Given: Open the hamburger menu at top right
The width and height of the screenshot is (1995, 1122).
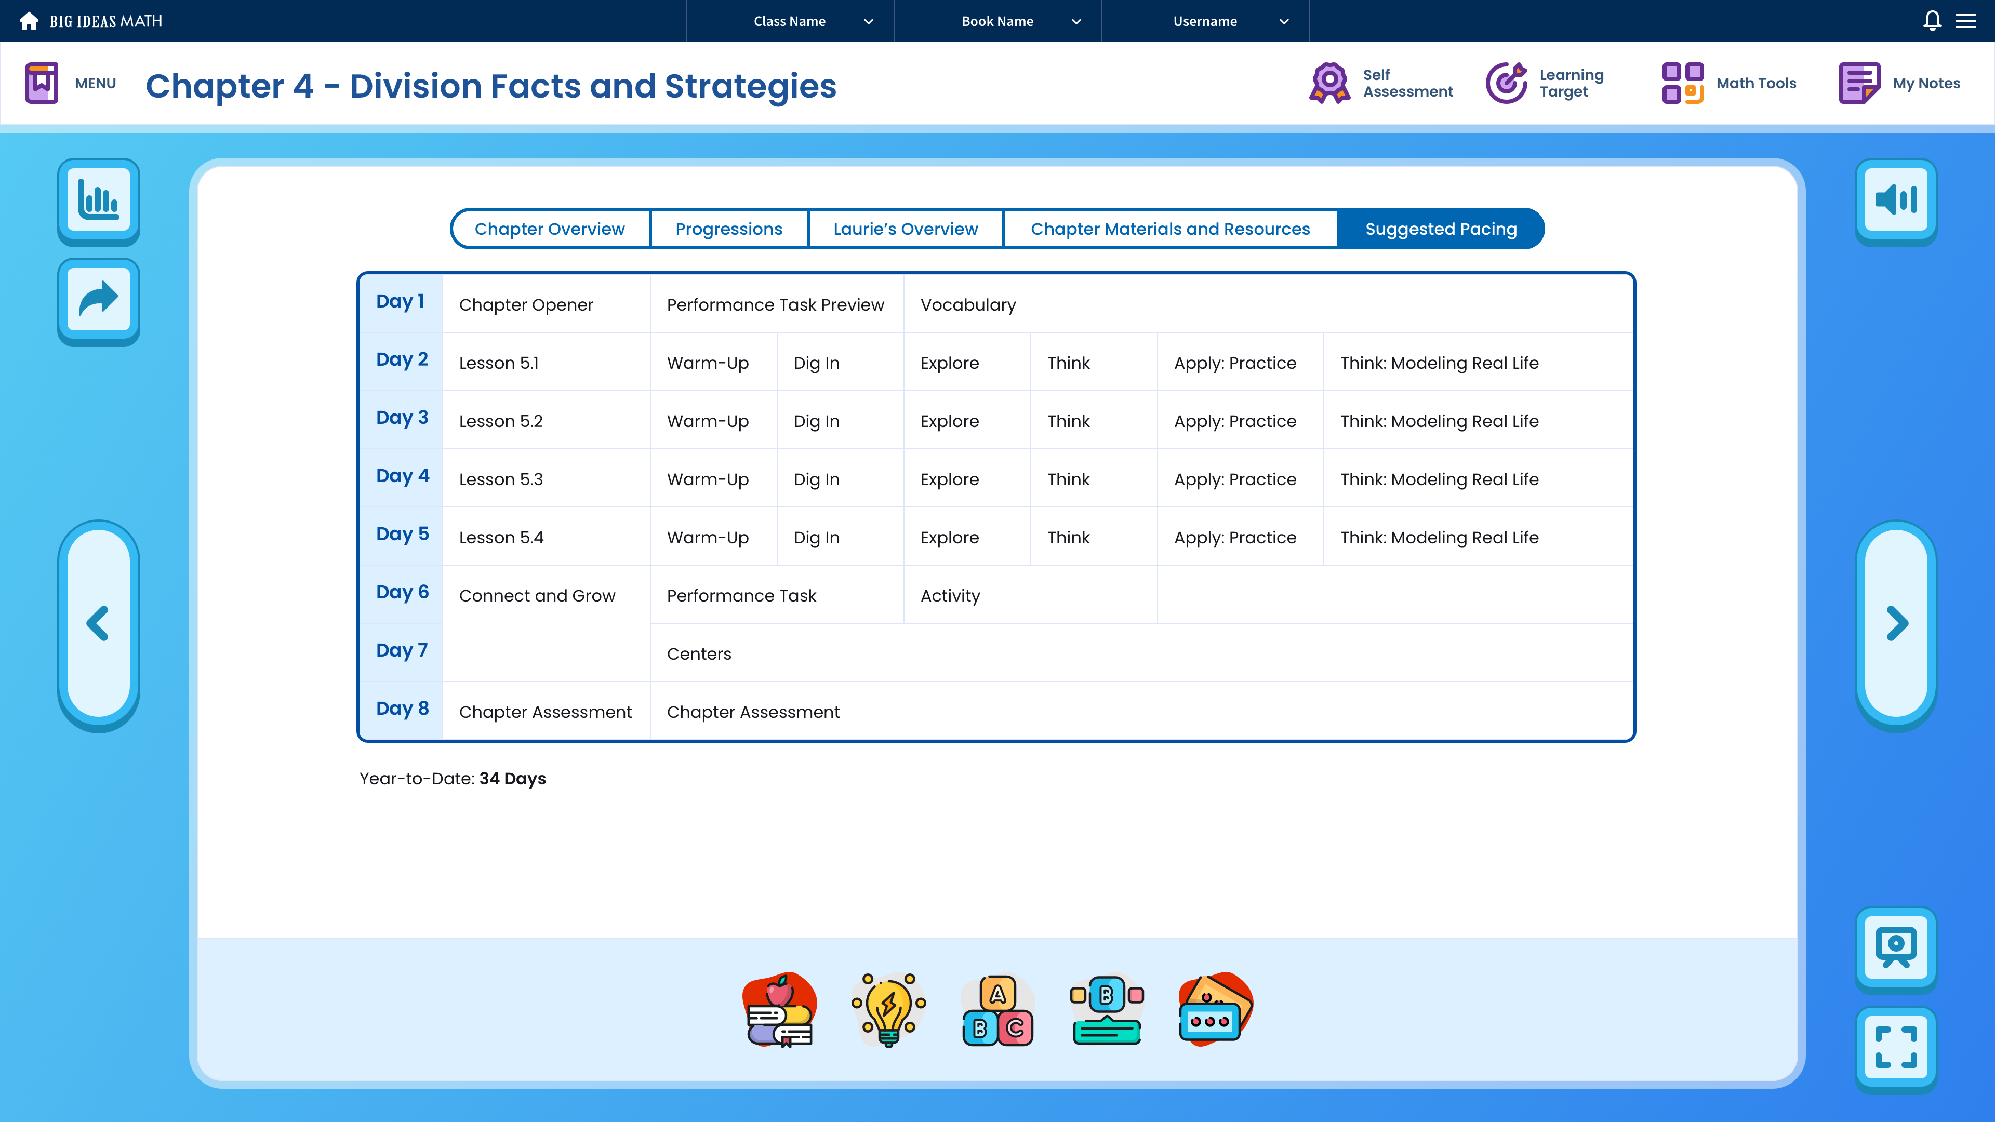Looking at the screenshot, I should pyautogui.click(x=1965, y=21).
